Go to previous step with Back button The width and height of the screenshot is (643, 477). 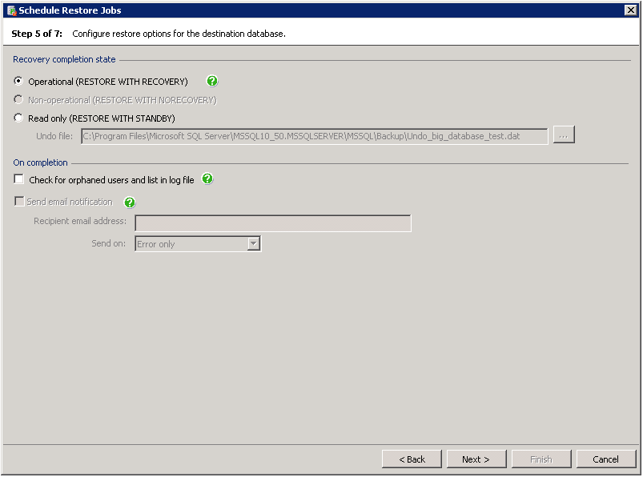(412, 459)
